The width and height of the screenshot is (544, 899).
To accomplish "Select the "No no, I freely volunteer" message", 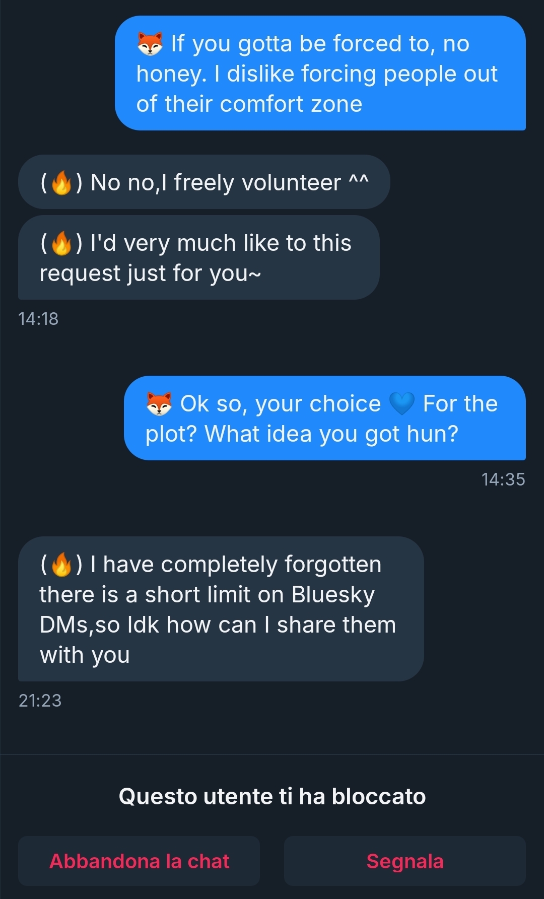I will [x=204, y=182].
